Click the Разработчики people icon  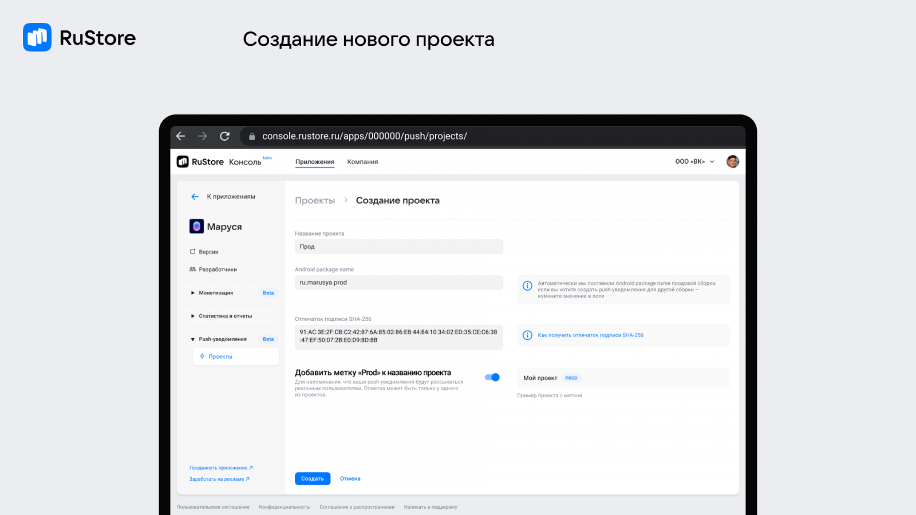193,270
